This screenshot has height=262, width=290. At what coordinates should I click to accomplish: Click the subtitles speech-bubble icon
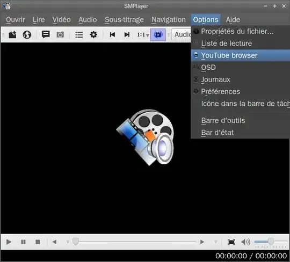coord(46,34)
